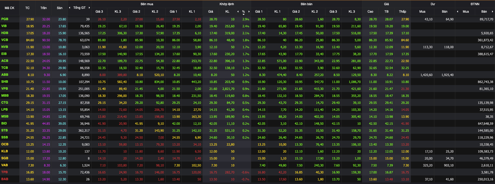Open the KLB stock symbol
The height and width of the screenshot is (184, 495).
5,151
